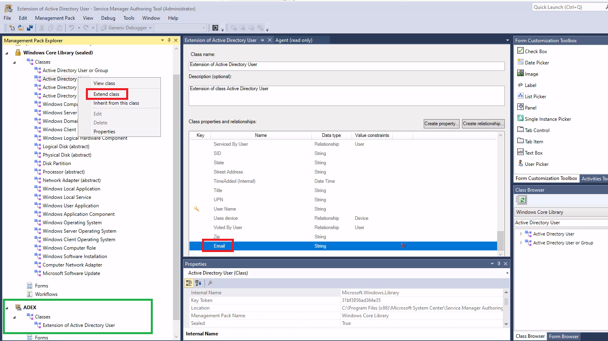Click the Property Pages wrench icon

click(210, 283)
